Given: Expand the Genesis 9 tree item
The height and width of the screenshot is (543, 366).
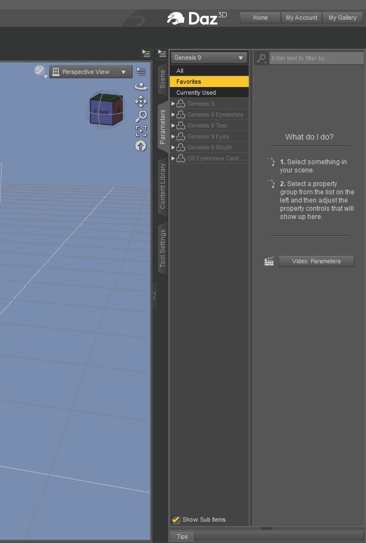Looking at the screenshot, I should click(173, 103).
